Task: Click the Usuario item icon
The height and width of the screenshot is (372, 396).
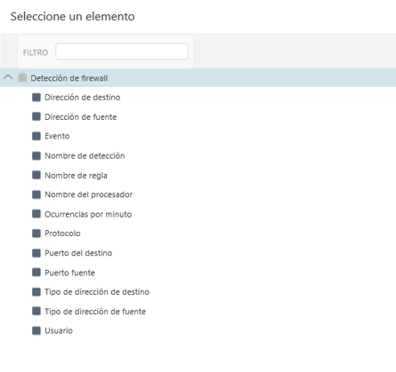Action: (36, 331)
